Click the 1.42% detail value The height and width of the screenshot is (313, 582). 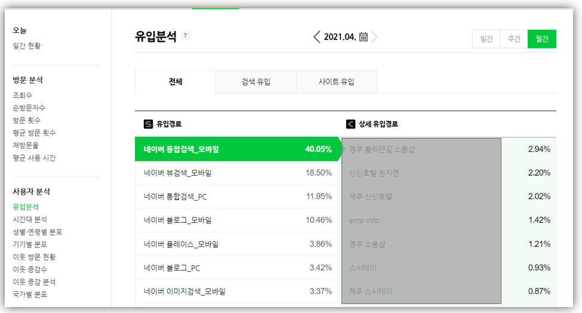coord(539,220)
